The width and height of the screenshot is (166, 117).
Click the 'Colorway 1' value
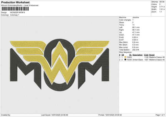15,15
